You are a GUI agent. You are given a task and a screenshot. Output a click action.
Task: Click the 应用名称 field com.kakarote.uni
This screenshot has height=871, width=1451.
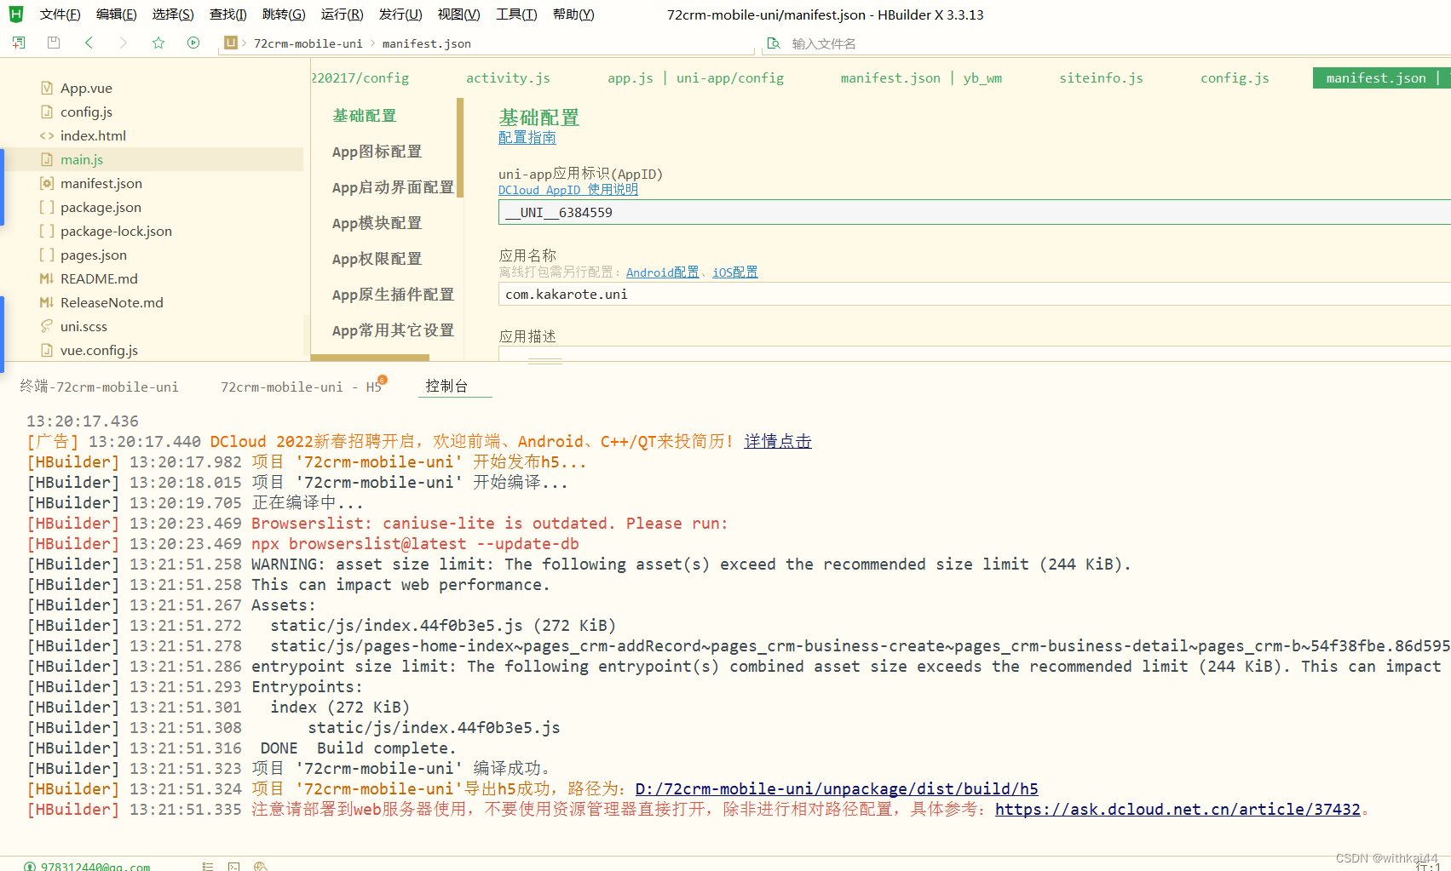(975, 294)
